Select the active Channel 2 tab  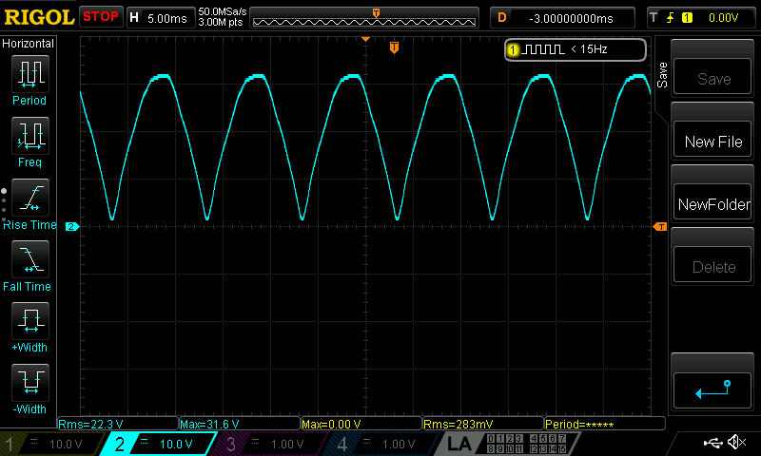point(158,444)
